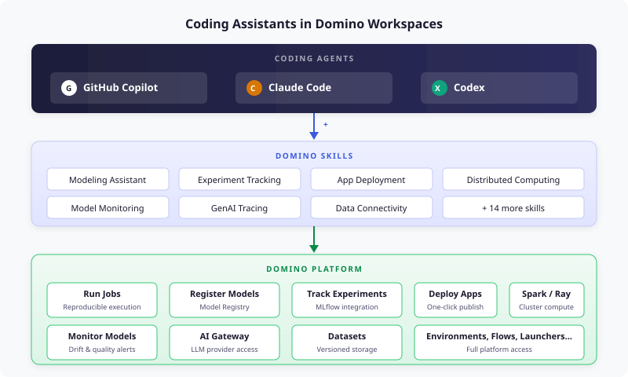Select the Claude Code agent card
This screenshot has width=628, height=377.
pos(314,88)
